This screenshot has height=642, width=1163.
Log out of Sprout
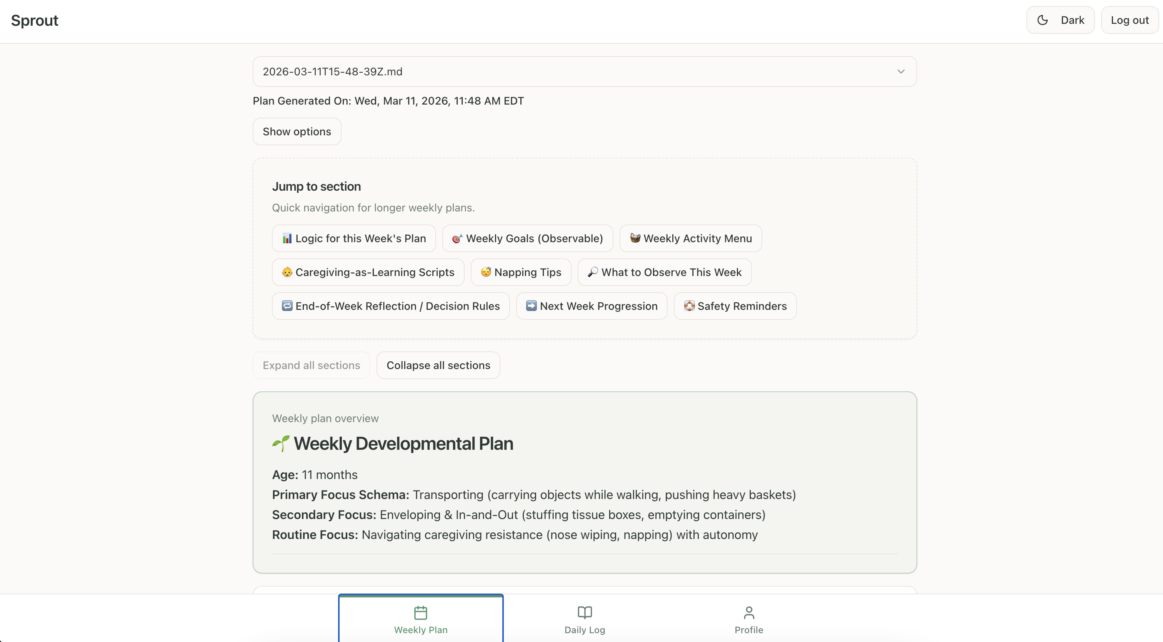click(1129, 20)
